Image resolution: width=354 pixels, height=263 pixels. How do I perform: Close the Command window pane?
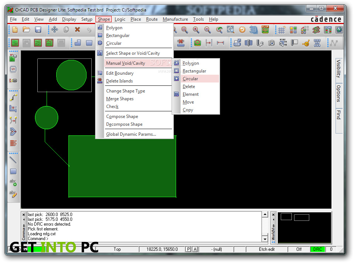(x=24, y=215)
